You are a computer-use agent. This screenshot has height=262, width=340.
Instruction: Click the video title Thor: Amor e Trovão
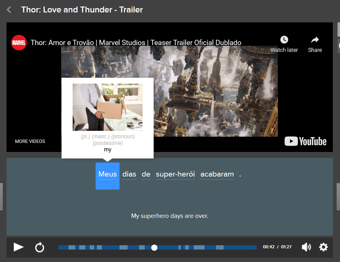tap(136, 43)
